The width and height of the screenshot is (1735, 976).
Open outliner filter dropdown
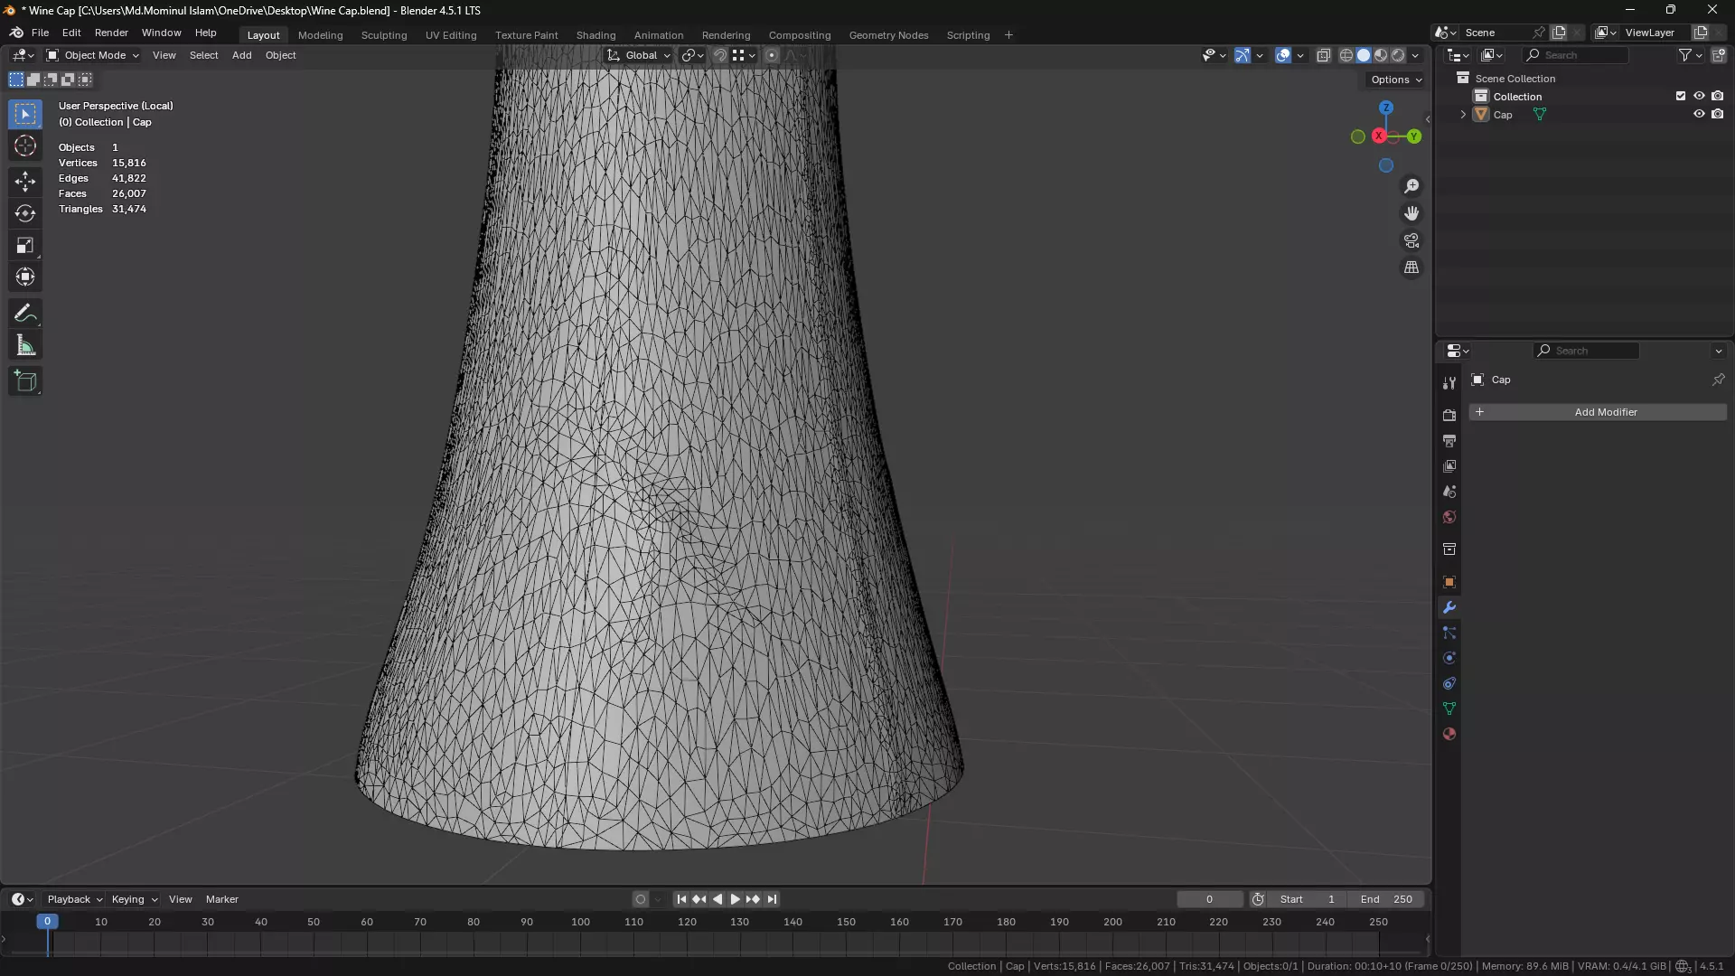[1690, 55]
